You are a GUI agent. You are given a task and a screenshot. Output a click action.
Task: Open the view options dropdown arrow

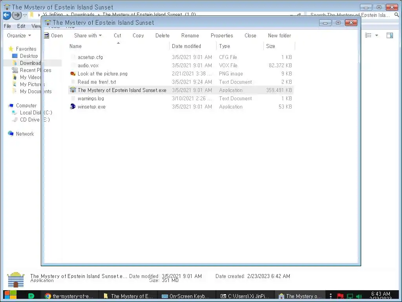(376, 35)
